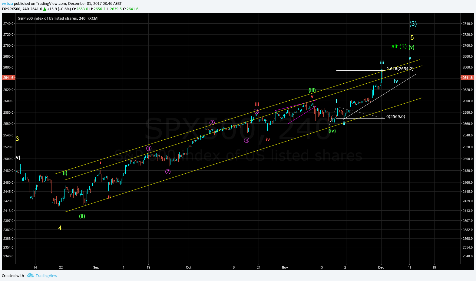
Task: Select the green "(i)" wave label
Action: point(65,173)
